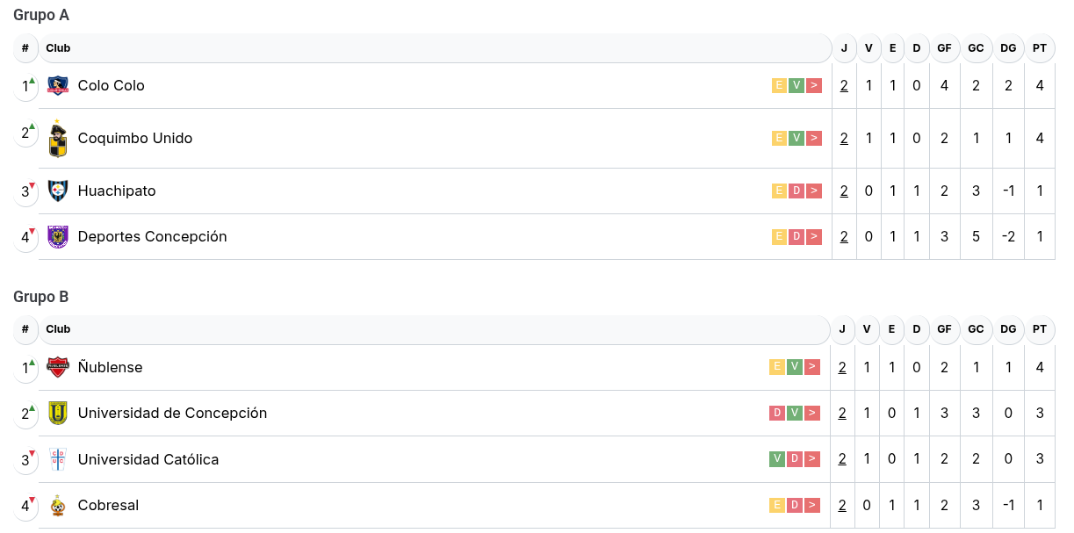Click the Coquimbo Unido club crest
This screenshot has height=533, width=1074.
tap(58, 139)
